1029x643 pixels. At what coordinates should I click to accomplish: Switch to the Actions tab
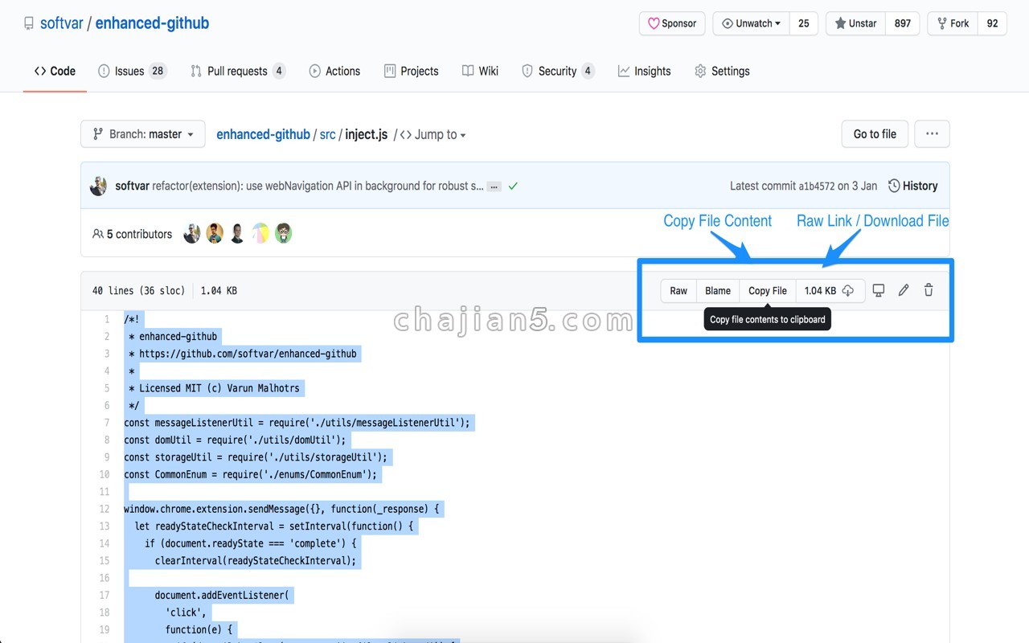[334, 71]
